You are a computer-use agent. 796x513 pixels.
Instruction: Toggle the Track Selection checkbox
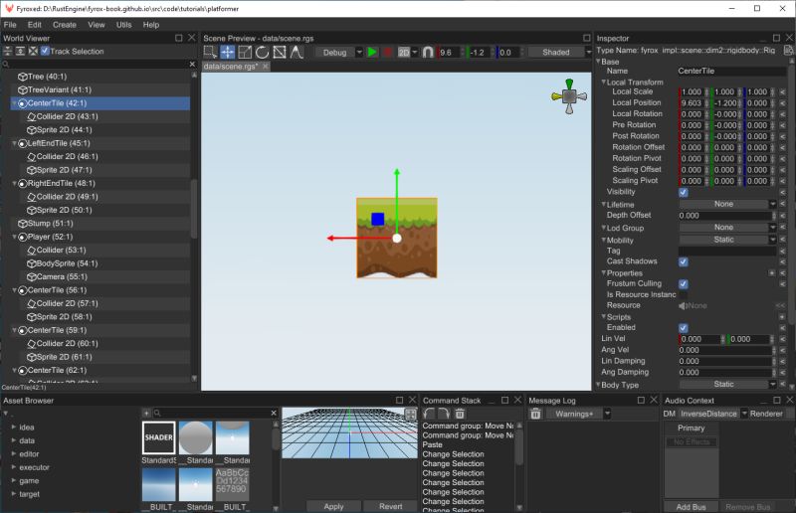[45, 51]
